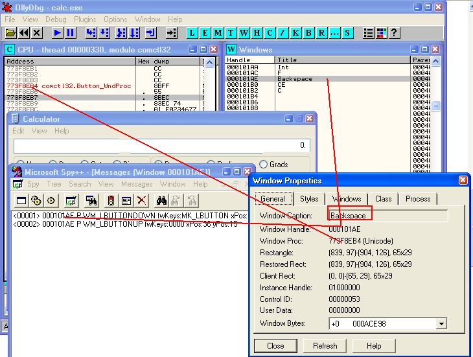Show References with R toolbar button

point(321,32)
